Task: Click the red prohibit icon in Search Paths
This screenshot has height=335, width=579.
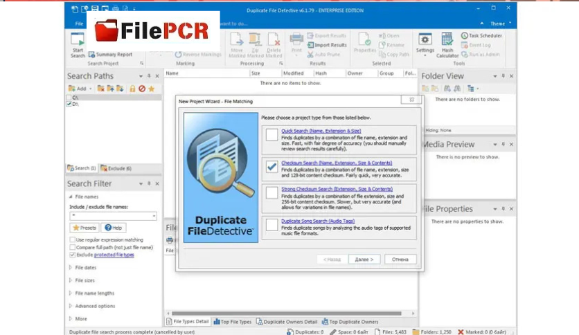Action: (x=142, y=89)
